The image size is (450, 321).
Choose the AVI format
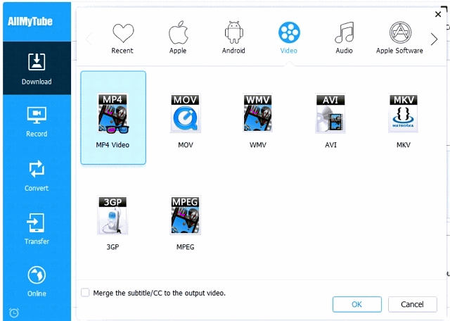point(330,120)
